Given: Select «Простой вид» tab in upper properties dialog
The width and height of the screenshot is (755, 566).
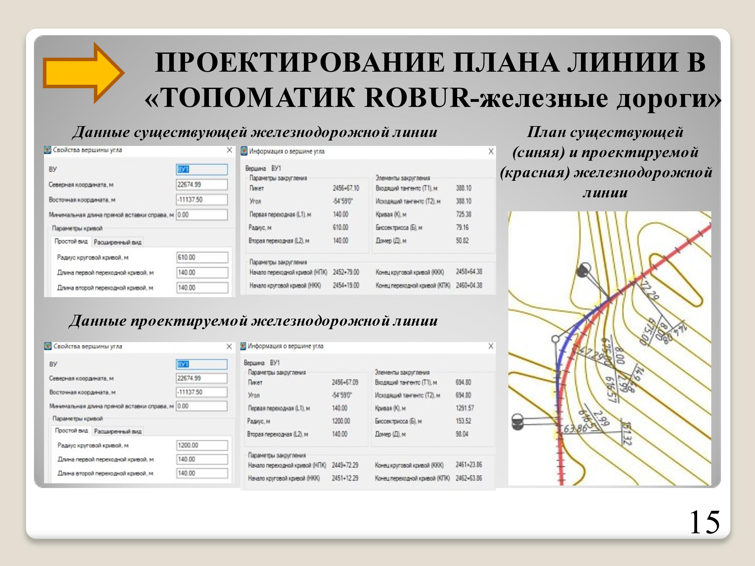Looking at the screenshot, I should point(71,241).
